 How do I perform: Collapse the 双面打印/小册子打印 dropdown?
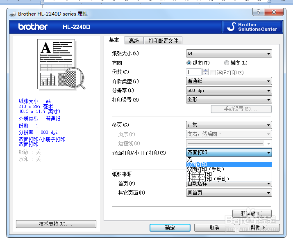coord(229,152)
